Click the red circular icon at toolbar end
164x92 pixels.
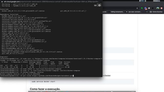click(x=161, y=8)
